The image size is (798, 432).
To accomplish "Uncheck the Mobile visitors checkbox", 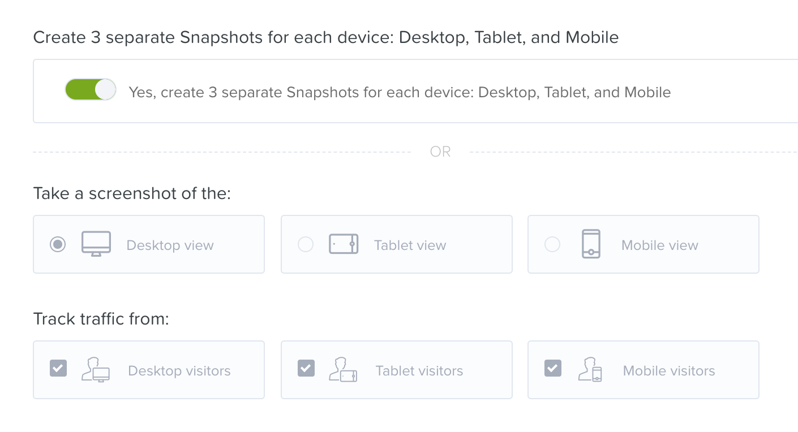I will pyautogui.click(x=553, y=368).
